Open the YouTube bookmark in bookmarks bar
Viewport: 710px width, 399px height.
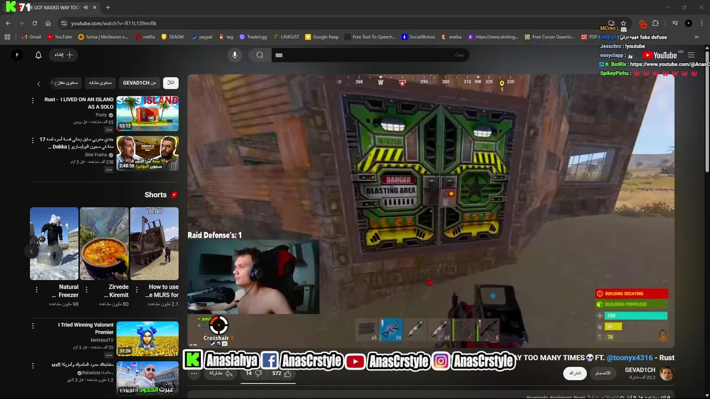[59, 37]
